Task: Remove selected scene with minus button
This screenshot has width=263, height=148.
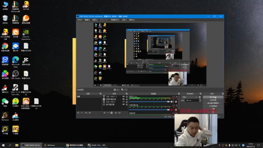Action: click(82, 113)
